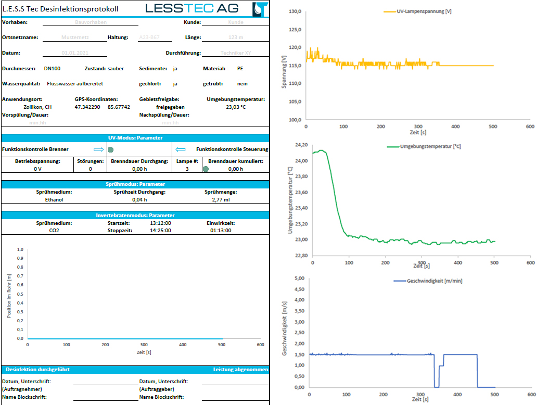Click the green indicator beside Brenndauer kumuliert value
Viewport: 549px width, 405px height.
pos(206,169)
